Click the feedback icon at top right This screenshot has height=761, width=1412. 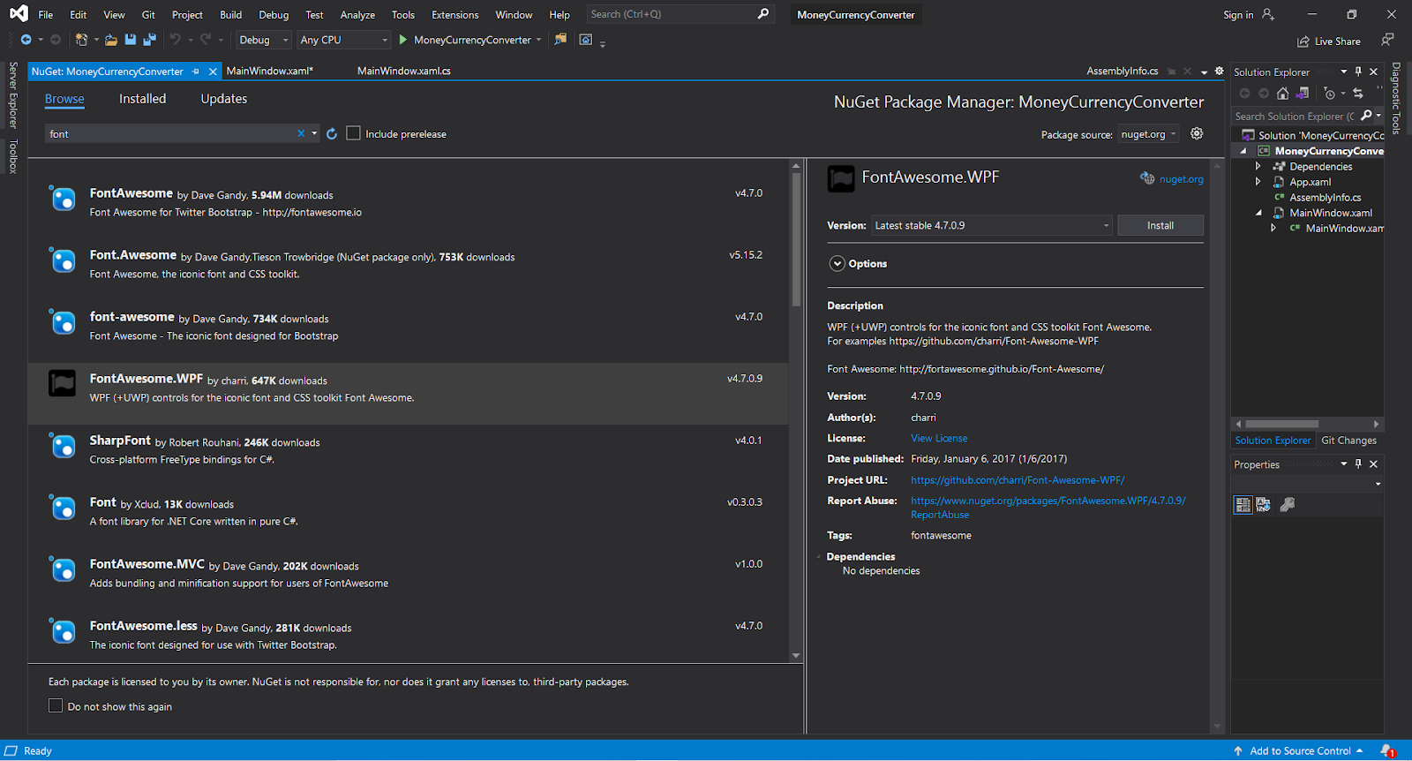tap(1387, 40)
